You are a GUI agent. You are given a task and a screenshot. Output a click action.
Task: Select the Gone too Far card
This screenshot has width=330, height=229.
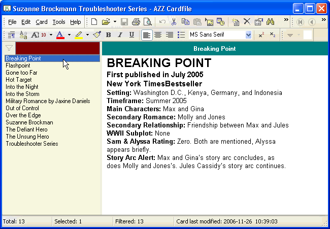point(52,73)
